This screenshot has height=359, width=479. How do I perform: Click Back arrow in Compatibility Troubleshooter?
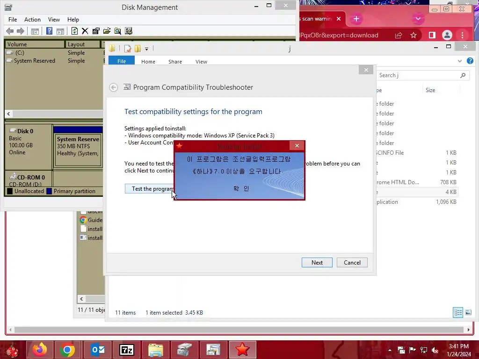point(113,87)
